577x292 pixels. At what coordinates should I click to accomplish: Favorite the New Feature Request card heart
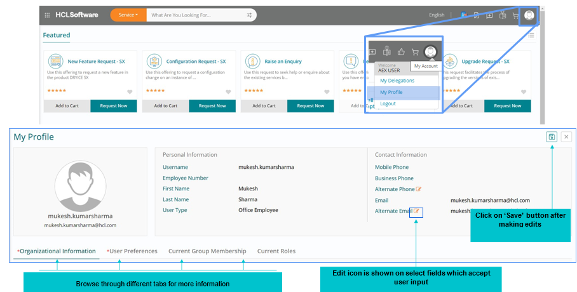tap(130, 92)
